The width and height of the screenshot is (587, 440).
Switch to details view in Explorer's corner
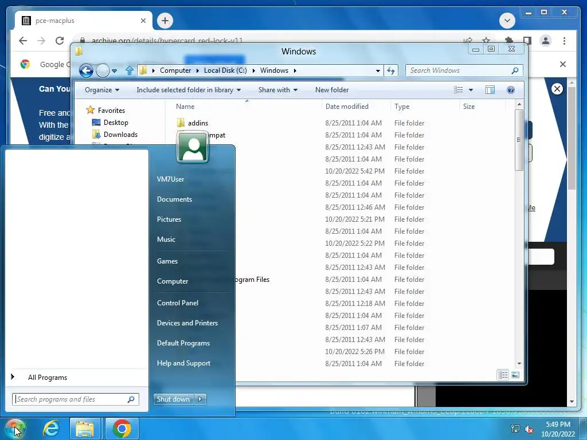[x=503, y=375]
